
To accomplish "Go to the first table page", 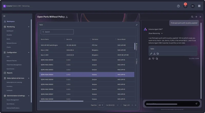I will (x=118, y=105).
